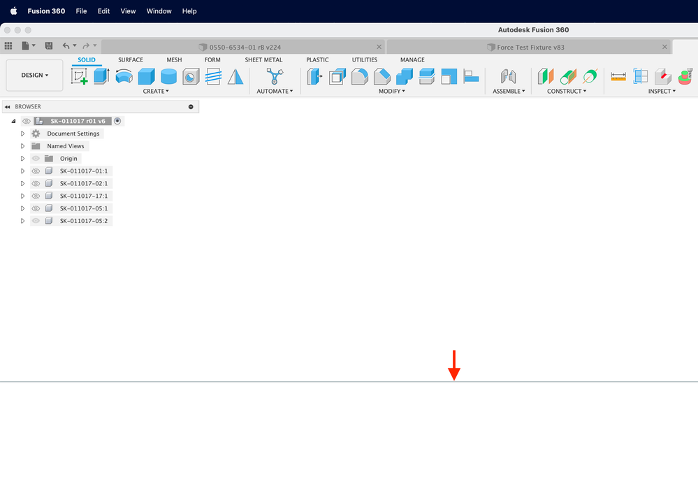Switch to the MESH tab

point(174,59)
